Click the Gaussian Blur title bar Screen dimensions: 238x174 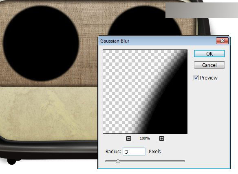[157, 41]
